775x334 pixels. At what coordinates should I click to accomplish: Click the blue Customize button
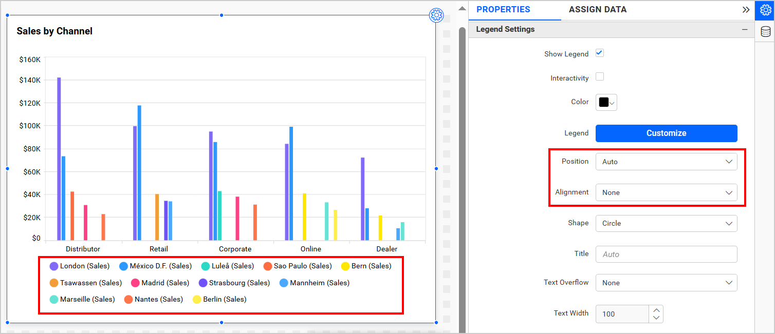point(666,133)
